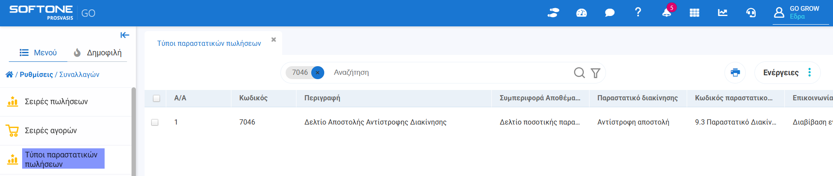Click the Ρυθμίσεις breadcrumb link

pos(36,74)
